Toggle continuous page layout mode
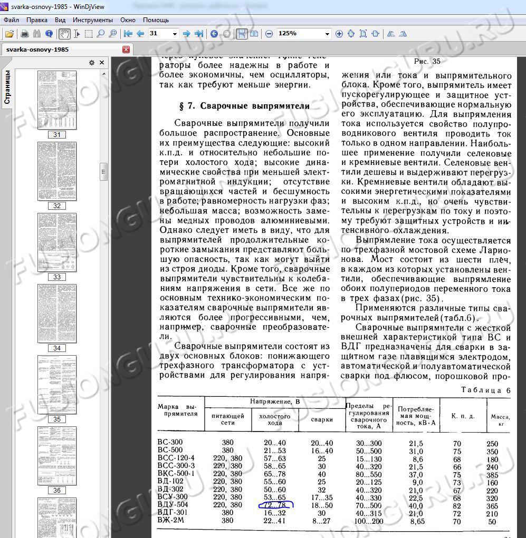Screen dimensions: 526x538 (242, 34)
